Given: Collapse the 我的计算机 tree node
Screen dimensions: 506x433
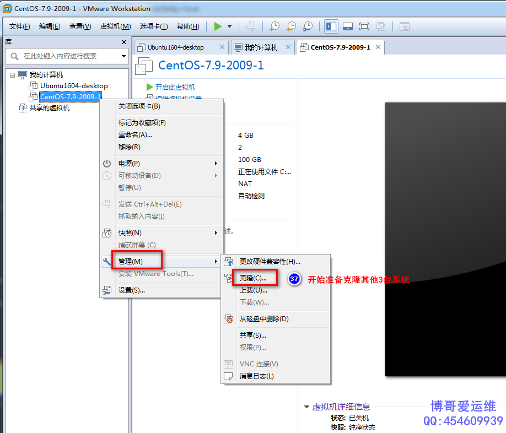Looking at the screenshot, I should click(x=12, y=75).
